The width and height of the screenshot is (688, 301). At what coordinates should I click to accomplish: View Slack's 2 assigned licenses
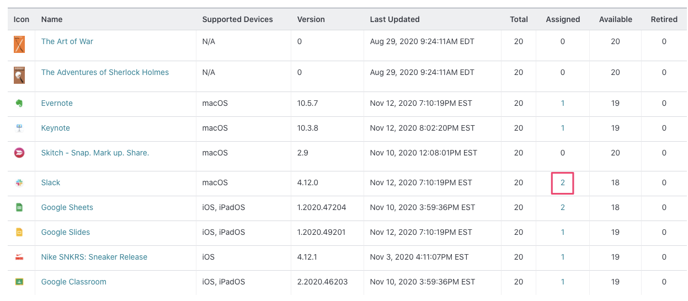click(x=563, y=182)
